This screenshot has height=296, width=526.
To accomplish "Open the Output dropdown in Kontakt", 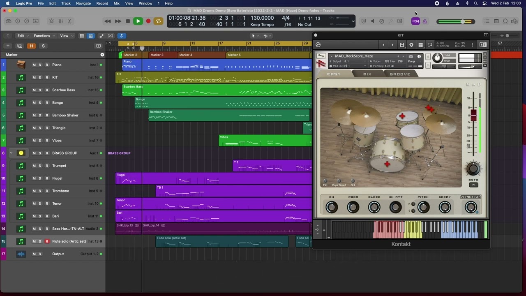I will click(x=349, y=61).
